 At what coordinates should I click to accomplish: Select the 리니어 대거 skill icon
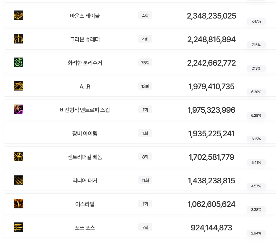(x=19, y=180)
